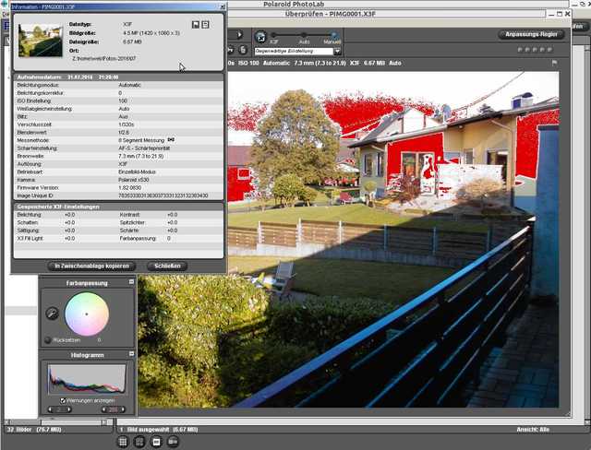The height and width of the screenshot is (450, 591).
Task: Select single image view mode icon
Action: tap(156, 442)
